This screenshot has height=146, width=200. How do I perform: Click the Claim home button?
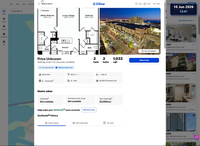tap(144, 60)
